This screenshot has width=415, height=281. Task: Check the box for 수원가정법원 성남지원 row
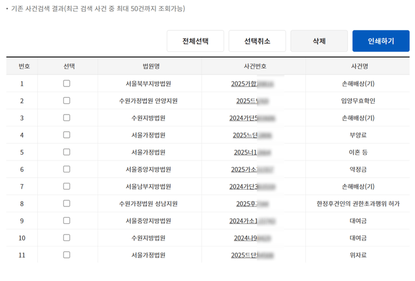[66, 204]
